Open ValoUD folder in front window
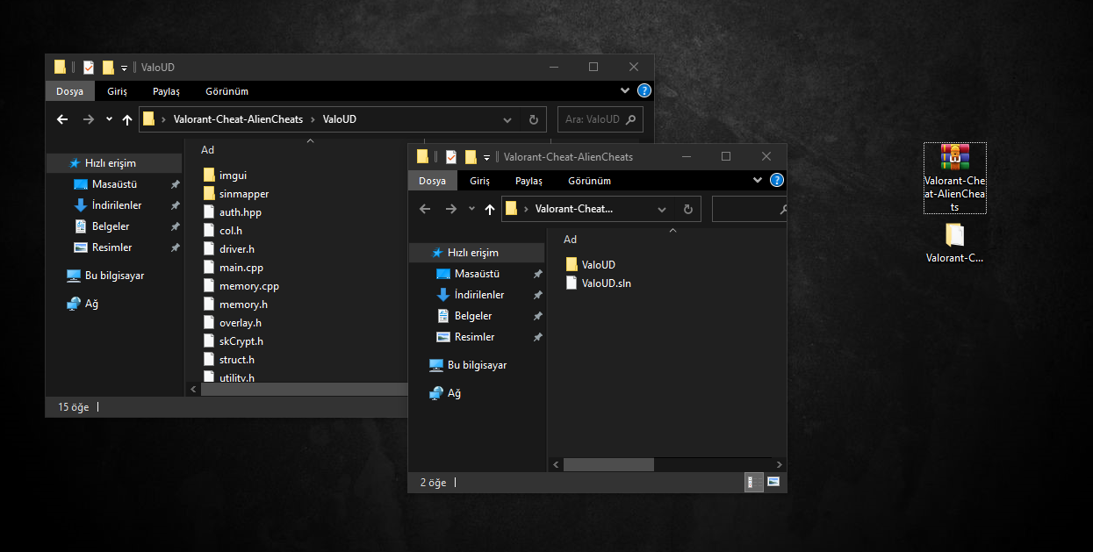The width and height of the screenshot is (1093, 552). coord(590,264)
